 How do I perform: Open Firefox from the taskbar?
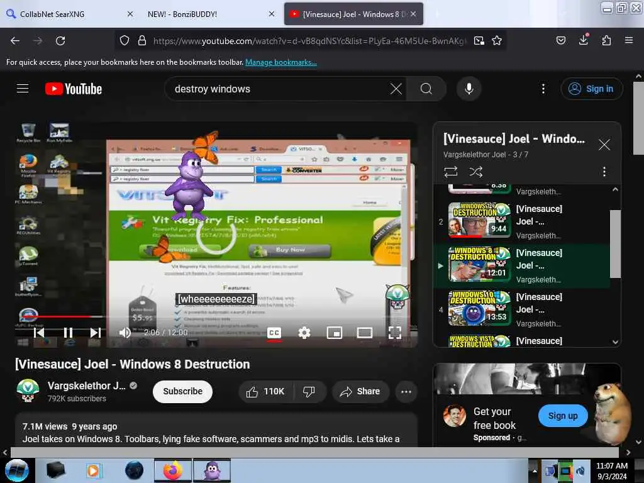[x=173, y=470]
